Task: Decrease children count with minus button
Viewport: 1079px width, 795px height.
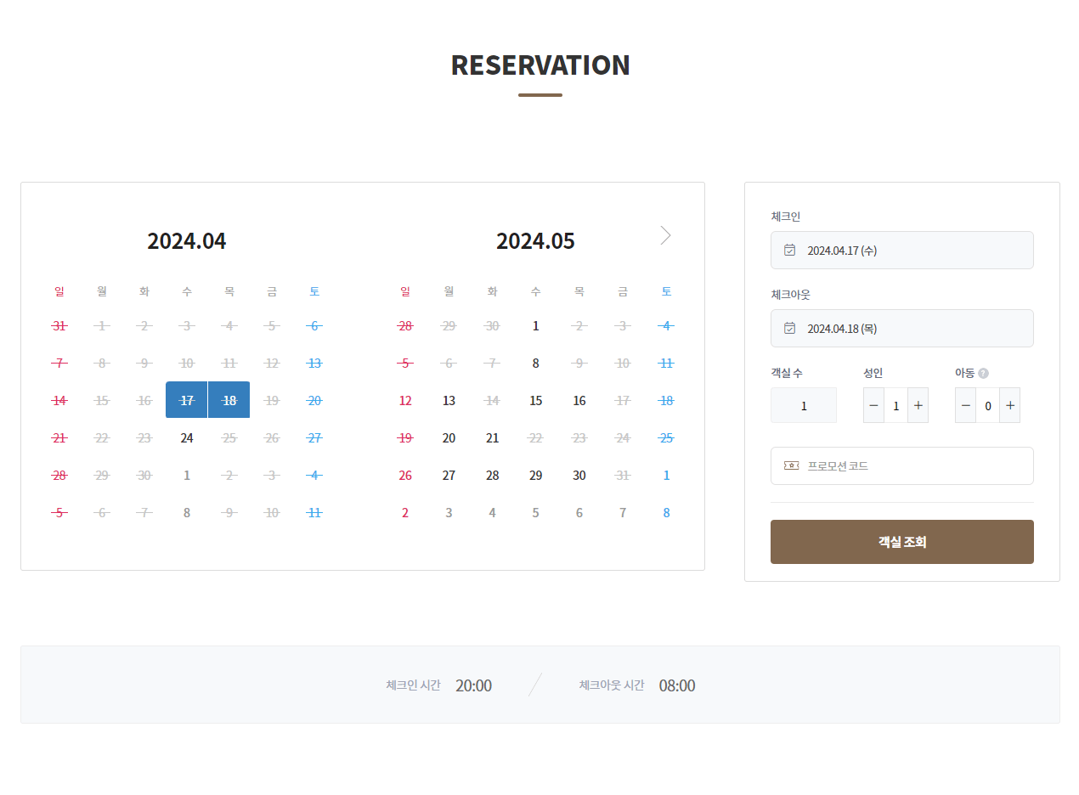Action: (x=965, y=405)
